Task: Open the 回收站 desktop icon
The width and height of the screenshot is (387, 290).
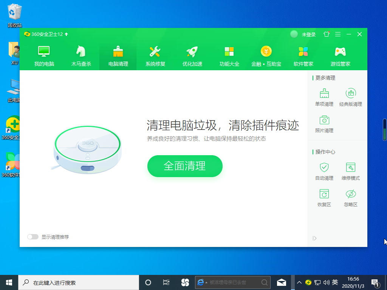Action: point(15,15)
